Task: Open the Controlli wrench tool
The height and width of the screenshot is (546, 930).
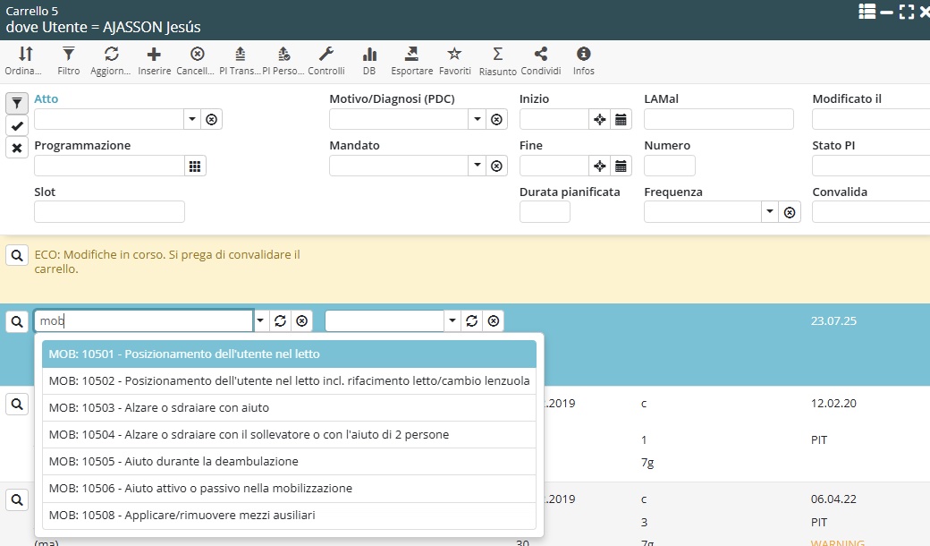Action: [x=325, y=55]
